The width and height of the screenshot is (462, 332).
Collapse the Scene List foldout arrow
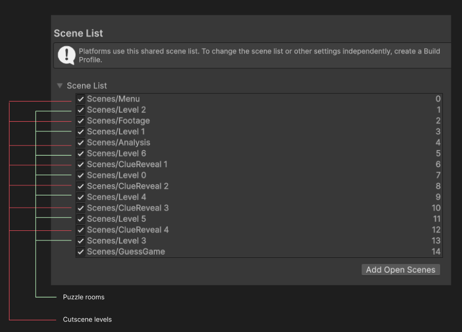60,86
